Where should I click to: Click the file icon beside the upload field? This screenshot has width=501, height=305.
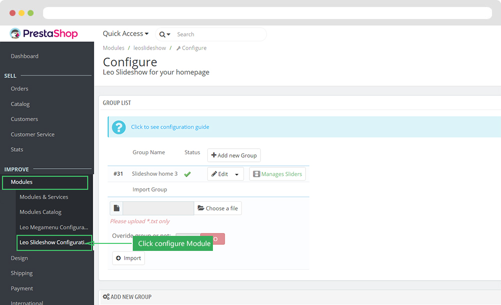click(117, 208)
